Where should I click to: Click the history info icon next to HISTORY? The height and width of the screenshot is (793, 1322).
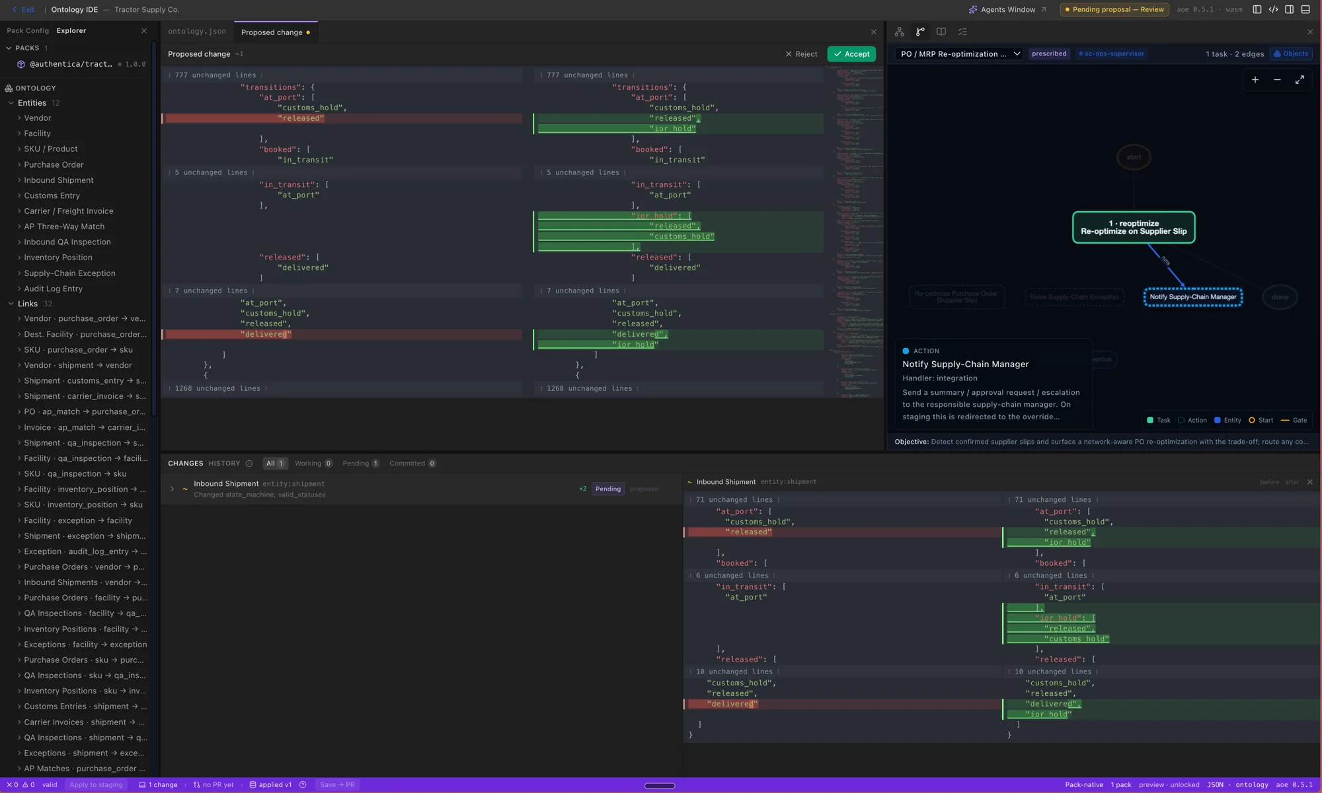(x=249, y=464)
